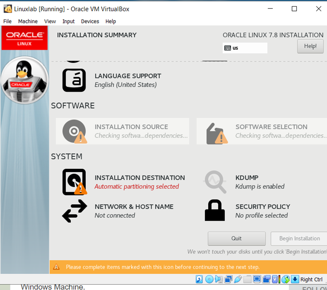Click VirtualBox mouse integration status icon
The width and height of the screenshot is (327, 290).
point(286,279)
